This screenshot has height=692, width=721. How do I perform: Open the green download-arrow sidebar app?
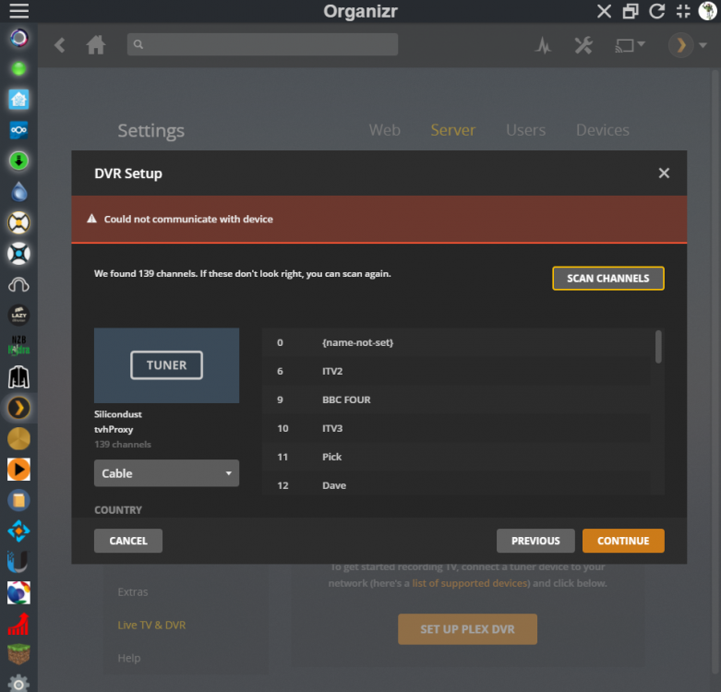click(x=18, y=161)
